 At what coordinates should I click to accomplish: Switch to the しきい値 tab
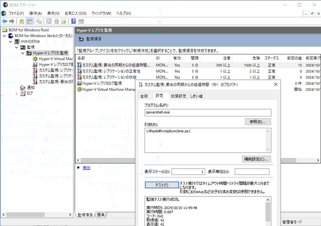click(x=196, y=96)
